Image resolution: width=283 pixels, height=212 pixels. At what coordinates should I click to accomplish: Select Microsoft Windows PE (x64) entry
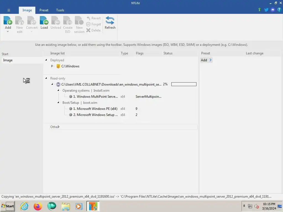(x=95, y=109)
